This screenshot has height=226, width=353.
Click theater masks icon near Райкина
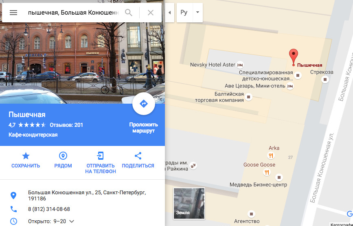pyautogui.click(x=193, y=166)
